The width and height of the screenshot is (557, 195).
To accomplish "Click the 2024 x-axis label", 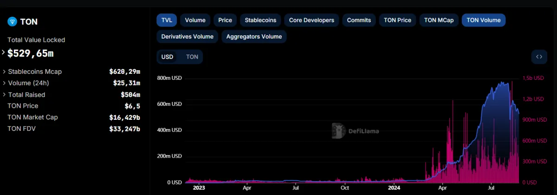I will 394,188.
